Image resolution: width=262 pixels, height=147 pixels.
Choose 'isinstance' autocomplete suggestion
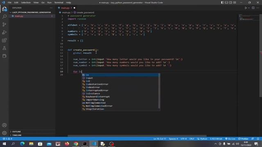pyautogui.click(x=120, y=94)
